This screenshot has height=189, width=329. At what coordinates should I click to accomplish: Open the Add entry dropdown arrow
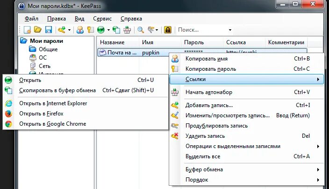(x=69, y=30)
